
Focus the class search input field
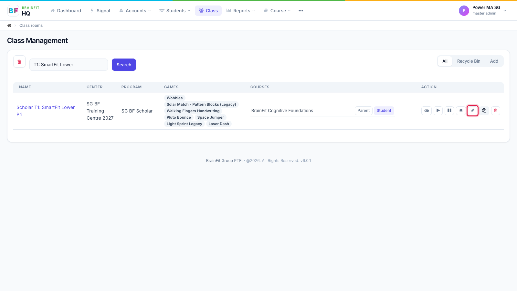69,65
